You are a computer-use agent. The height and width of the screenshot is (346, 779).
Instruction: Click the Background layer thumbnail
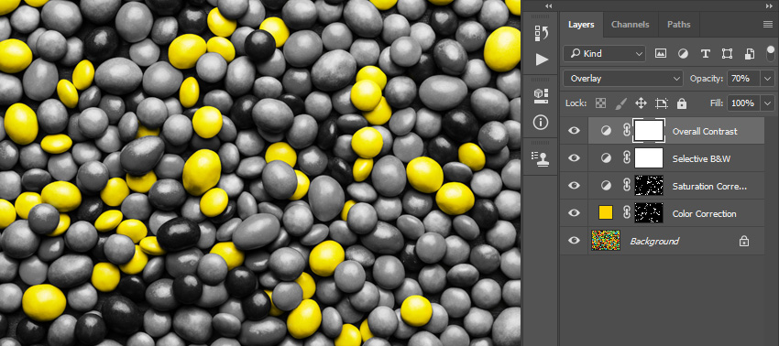[x=606, y=241]
